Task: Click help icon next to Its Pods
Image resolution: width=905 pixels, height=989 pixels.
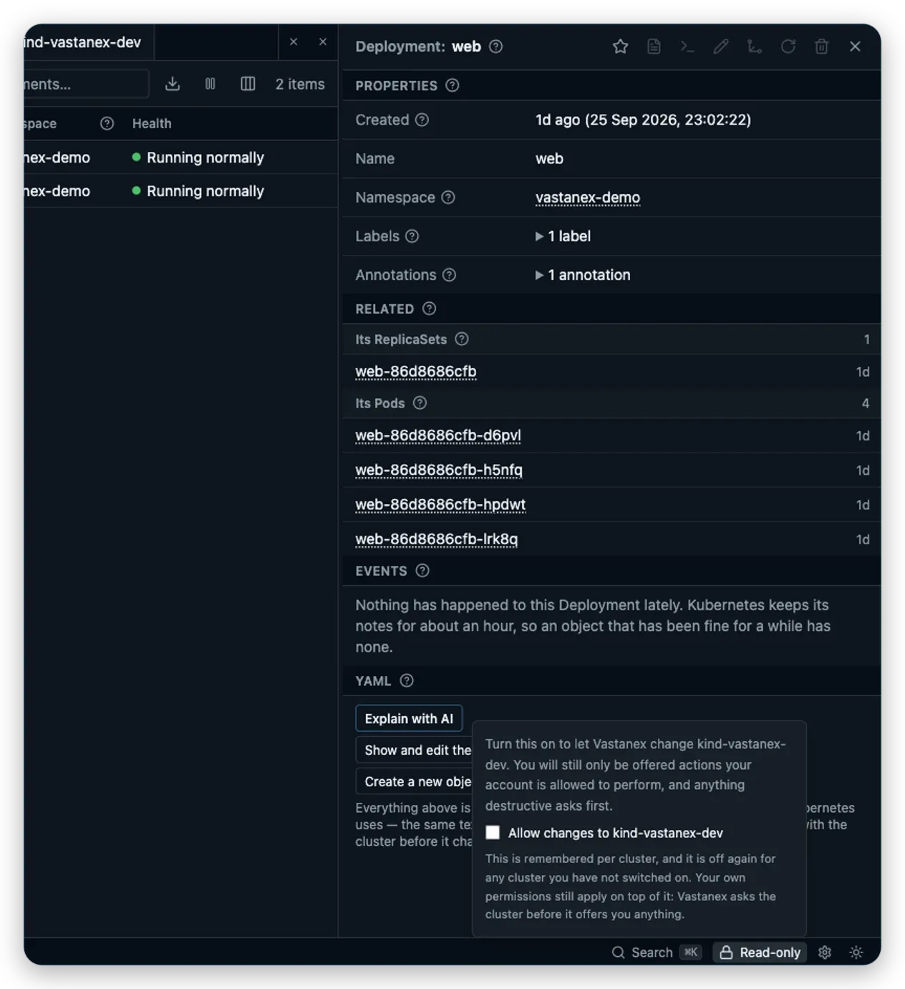Action: coord(420,402)
